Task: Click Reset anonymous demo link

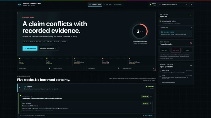Action: tap(167, 83)
